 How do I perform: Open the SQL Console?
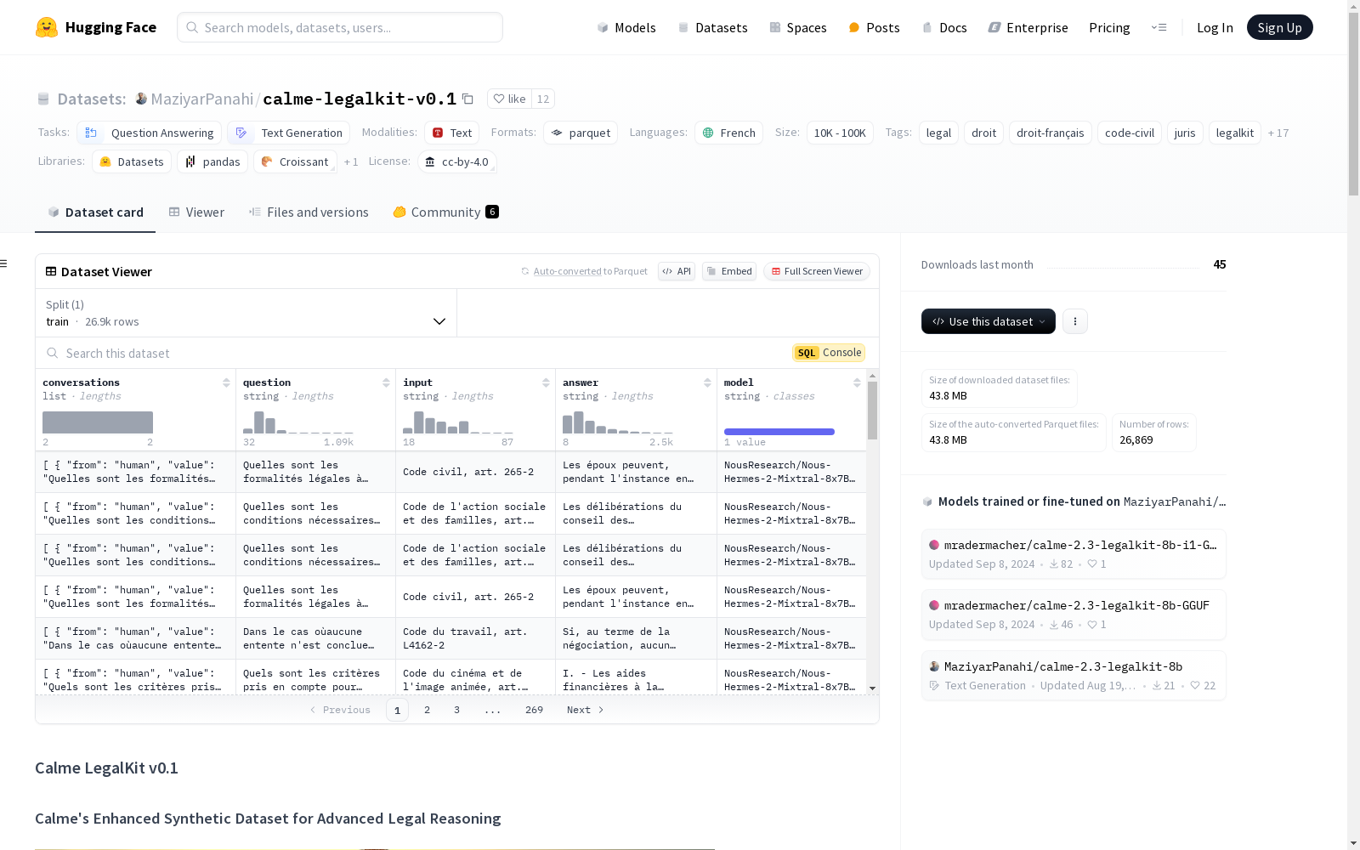click(x=829, y=353)
